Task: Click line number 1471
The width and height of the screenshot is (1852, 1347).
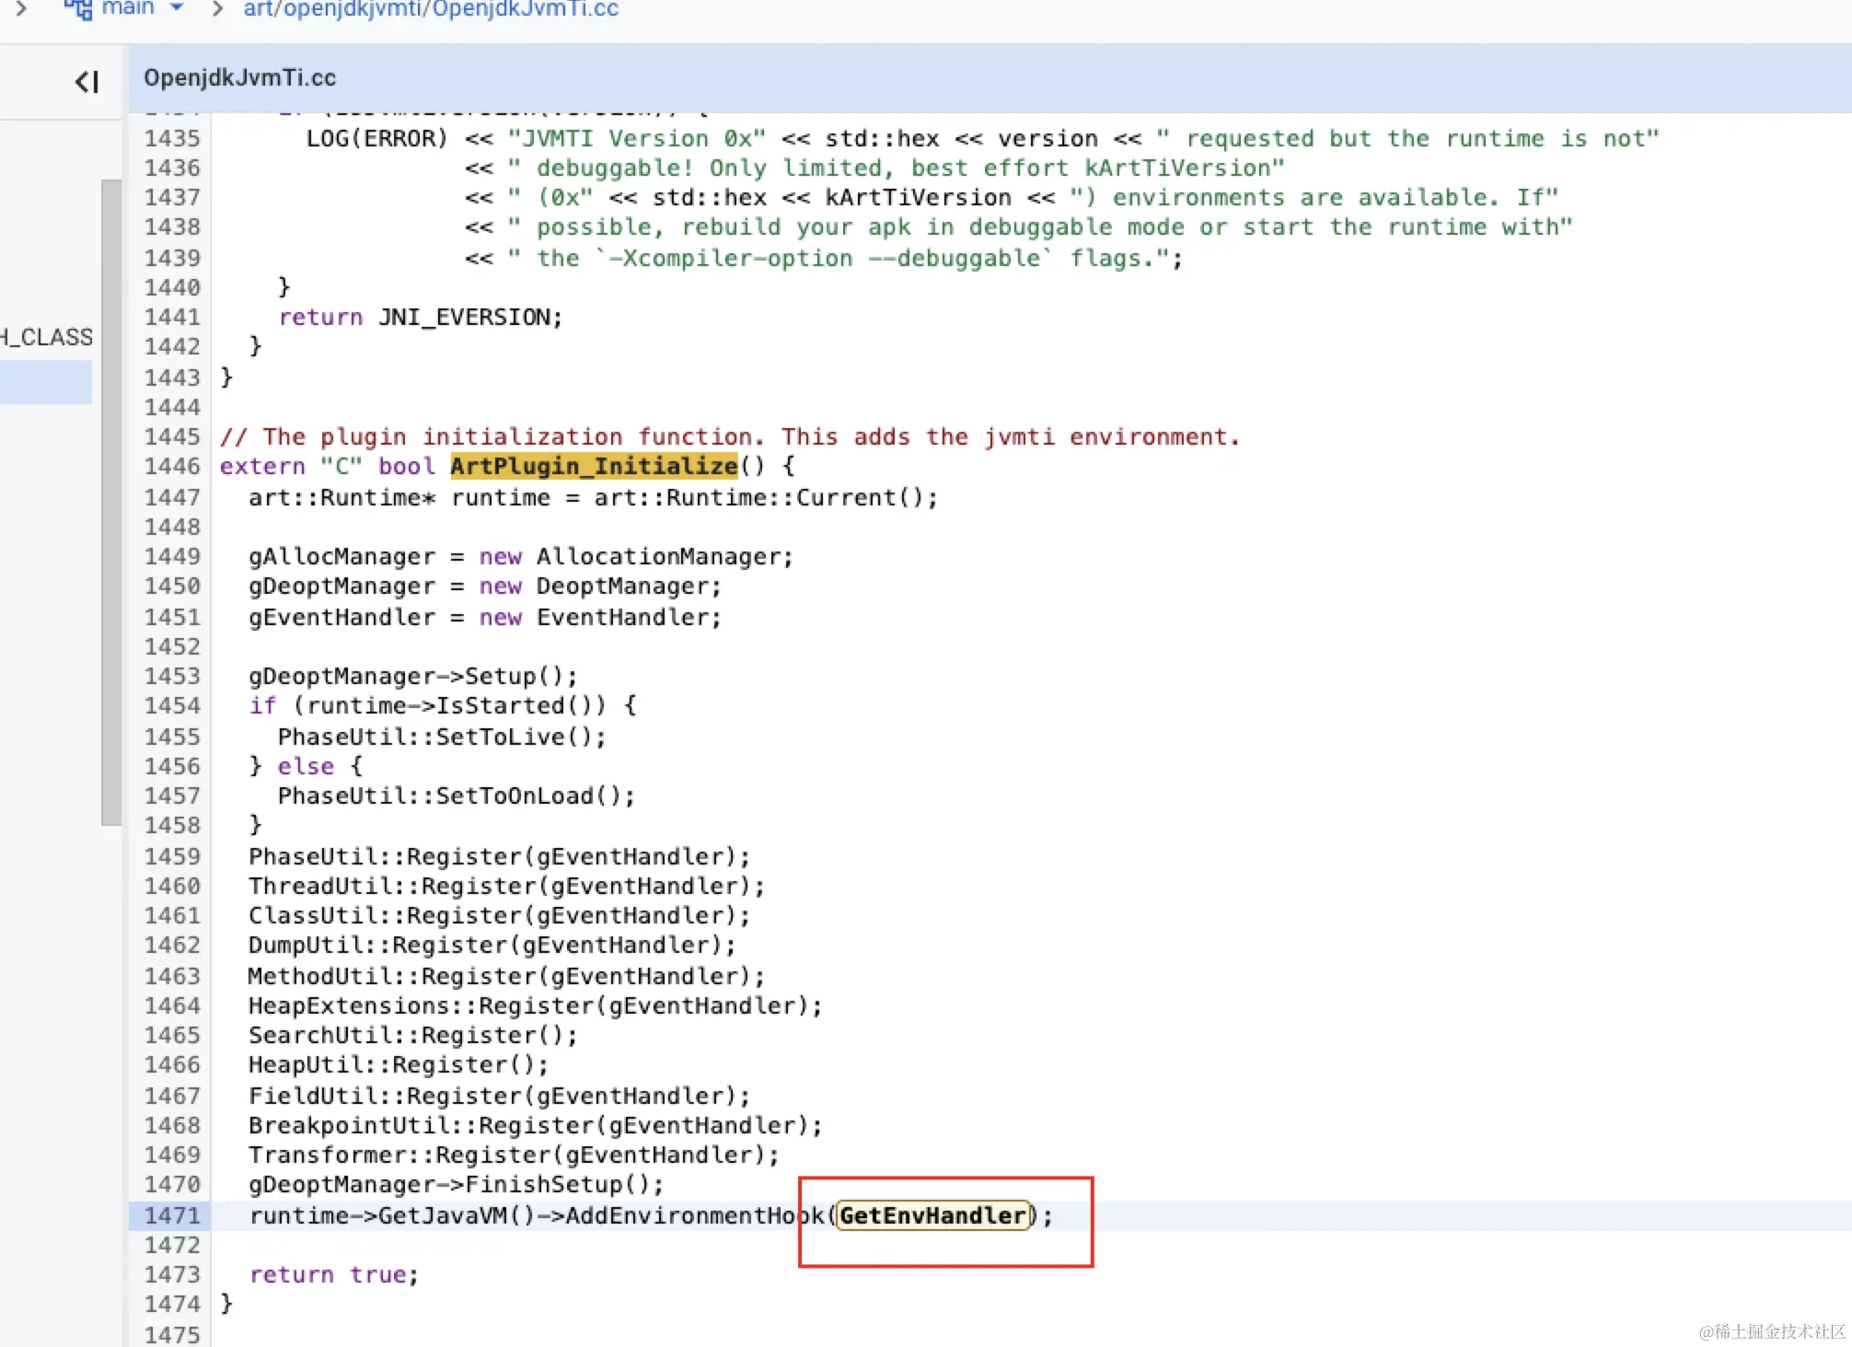Action: click(x=172, y=1215)
